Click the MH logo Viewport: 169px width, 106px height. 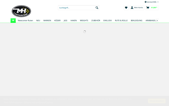[x=21, y=11]
